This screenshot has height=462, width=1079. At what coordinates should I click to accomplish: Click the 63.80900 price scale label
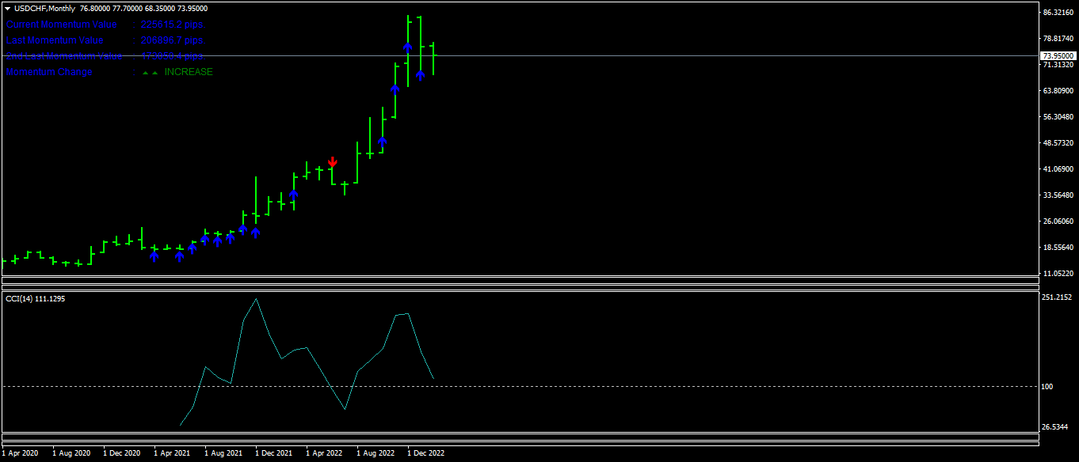pyautogui.click(x=1058, y=91)
